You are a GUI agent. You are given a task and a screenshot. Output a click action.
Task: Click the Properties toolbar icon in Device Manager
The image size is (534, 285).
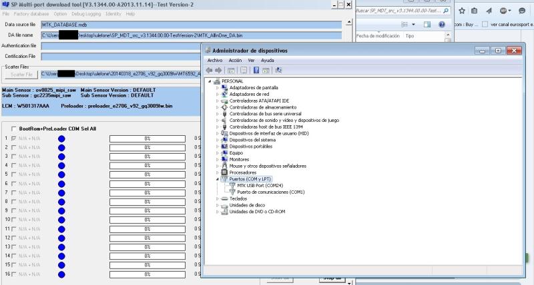click(244, 71)
